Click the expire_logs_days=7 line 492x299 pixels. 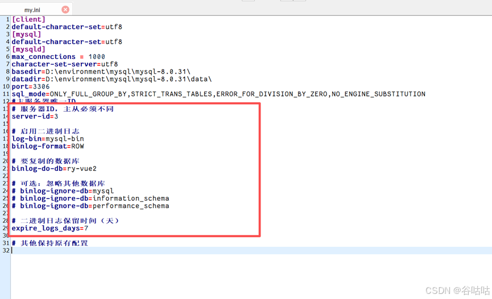[50, 228]
